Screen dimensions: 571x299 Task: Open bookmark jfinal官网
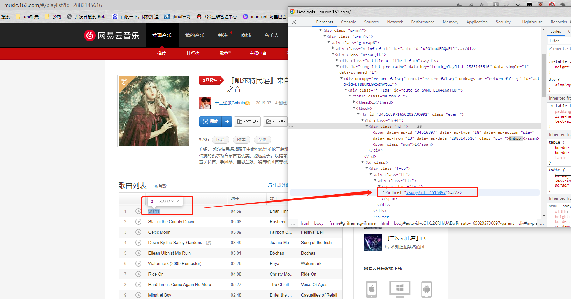(177, 16)
